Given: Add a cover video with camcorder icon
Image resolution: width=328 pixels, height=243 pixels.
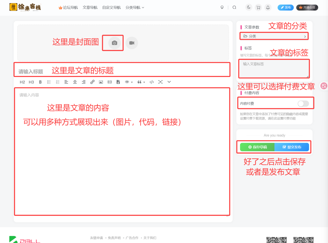Looking at the screenshot, I should point(132,43).
